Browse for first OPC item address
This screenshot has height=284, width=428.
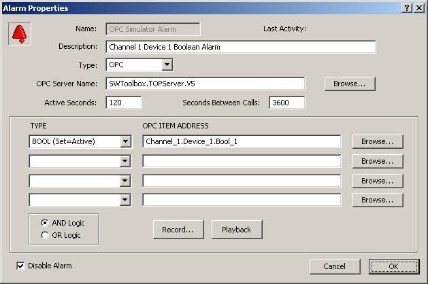[377, 141]
